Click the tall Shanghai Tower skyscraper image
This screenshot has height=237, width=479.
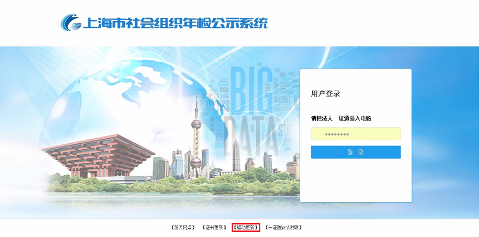click(236, 155)
